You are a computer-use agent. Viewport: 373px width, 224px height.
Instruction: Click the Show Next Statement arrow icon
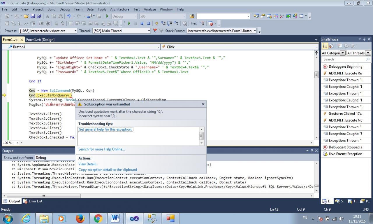(x=156, y=23)
